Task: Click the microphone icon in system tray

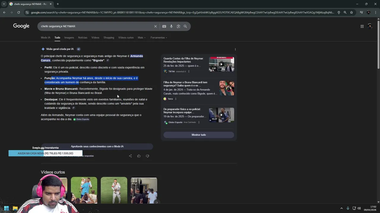Action: (x=348, y=208)
